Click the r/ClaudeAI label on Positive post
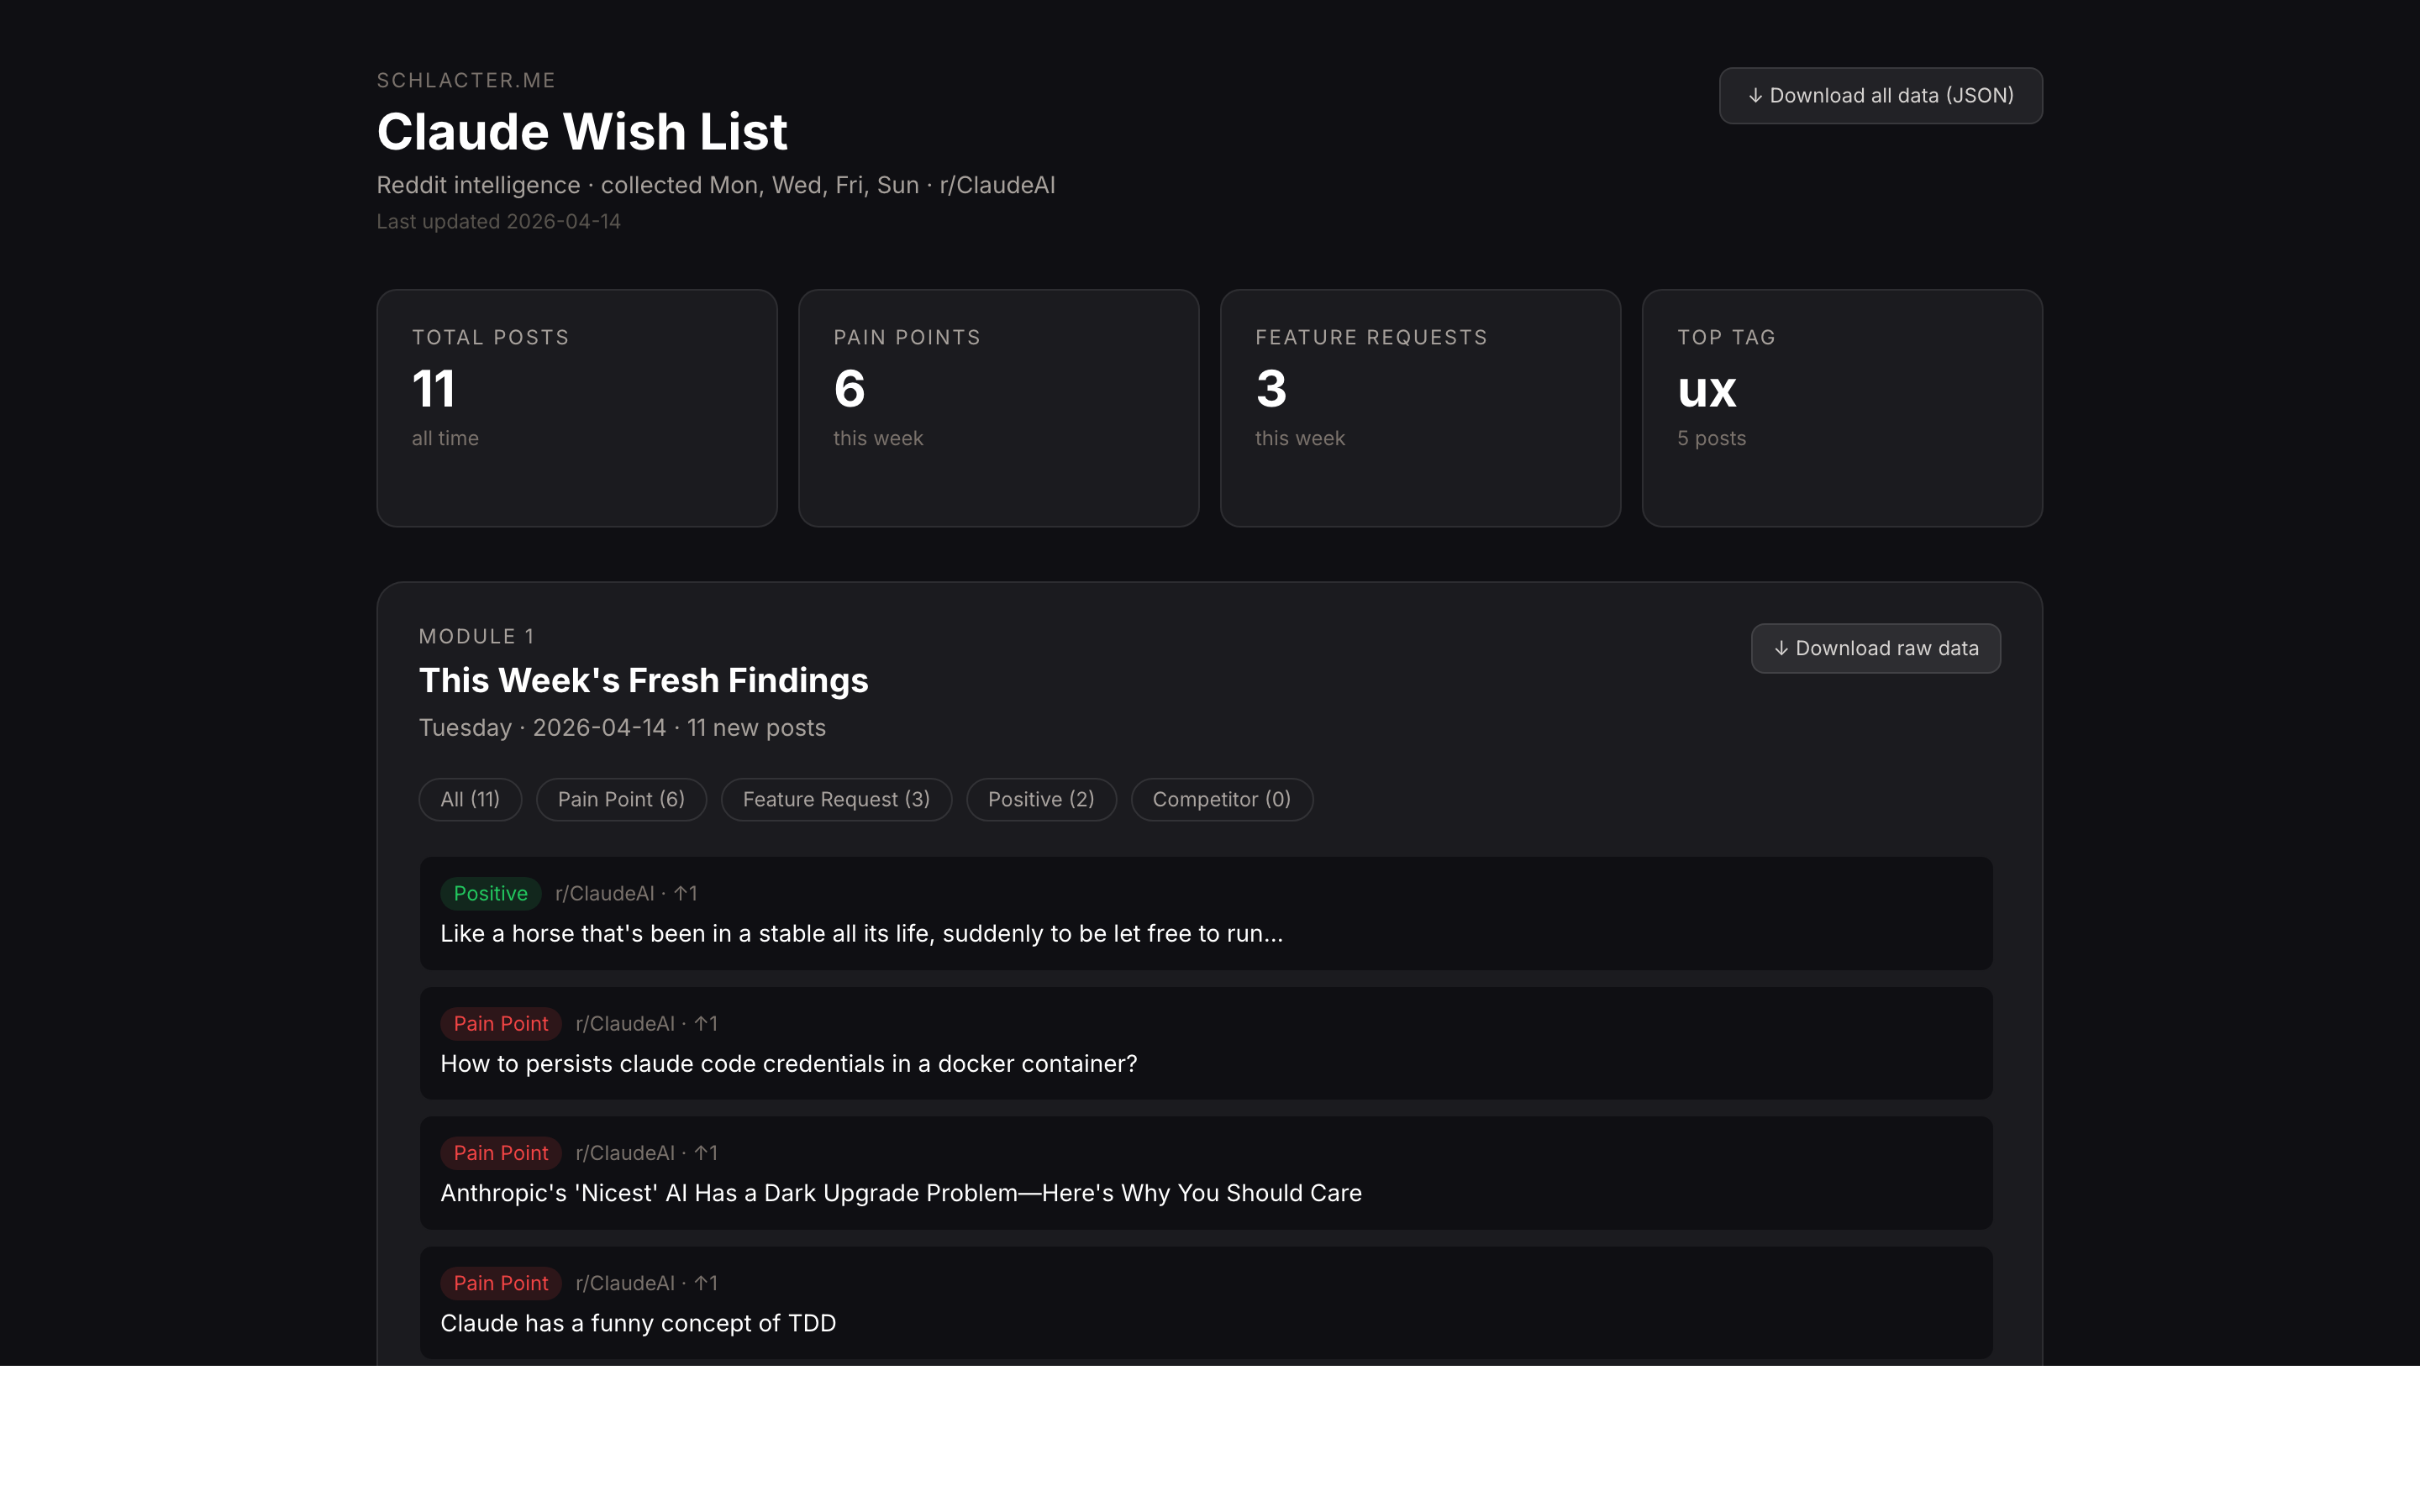 604,893
